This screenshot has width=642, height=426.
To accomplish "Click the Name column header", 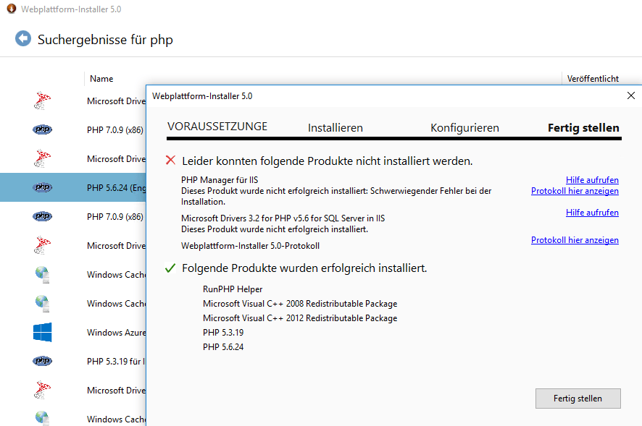I will (101, 79).
